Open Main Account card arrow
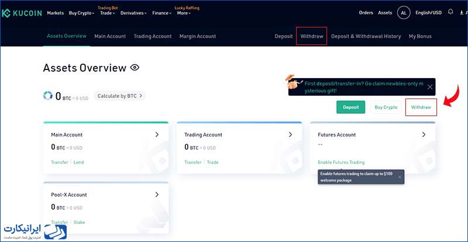Image resolution: width=468 pixels, height=242 pixels. (x=157, y=135)
